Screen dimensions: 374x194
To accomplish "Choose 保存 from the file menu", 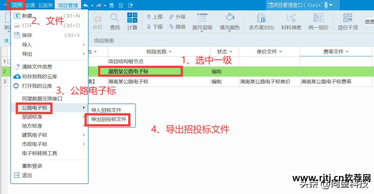I will pos(50,35).
